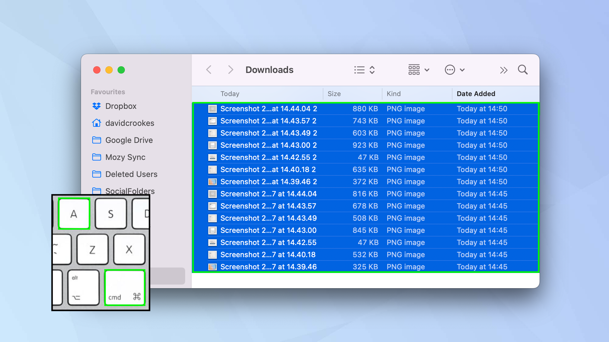This screenshot has height=342, width=609.
Task: Click thumbnail of Screenshot 2...at 14.39.46 2
Action: [x=213, y=182]
